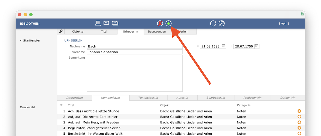Open the Autor:in sub-tab
Viewport: 321px width, 136px height.
(182, 98)
